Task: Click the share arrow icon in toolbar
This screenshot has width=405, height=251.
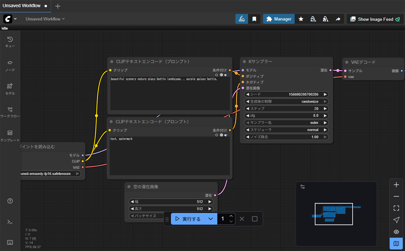Action: [338, 19]
